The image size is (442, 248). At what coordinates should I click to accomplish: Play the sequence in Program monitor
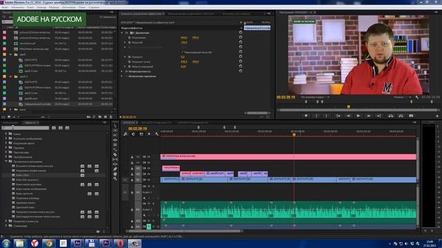[358, 116]
